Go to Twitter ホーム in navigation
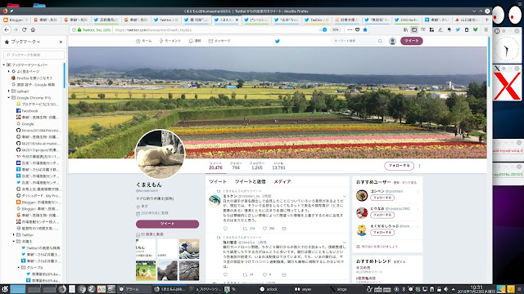The width and height of the screenshot is (524, 294). [x=144, y=41]
